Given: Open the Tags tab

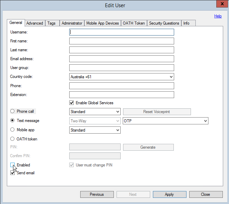Looking at the screenshot, I should [x=51, y=23].
